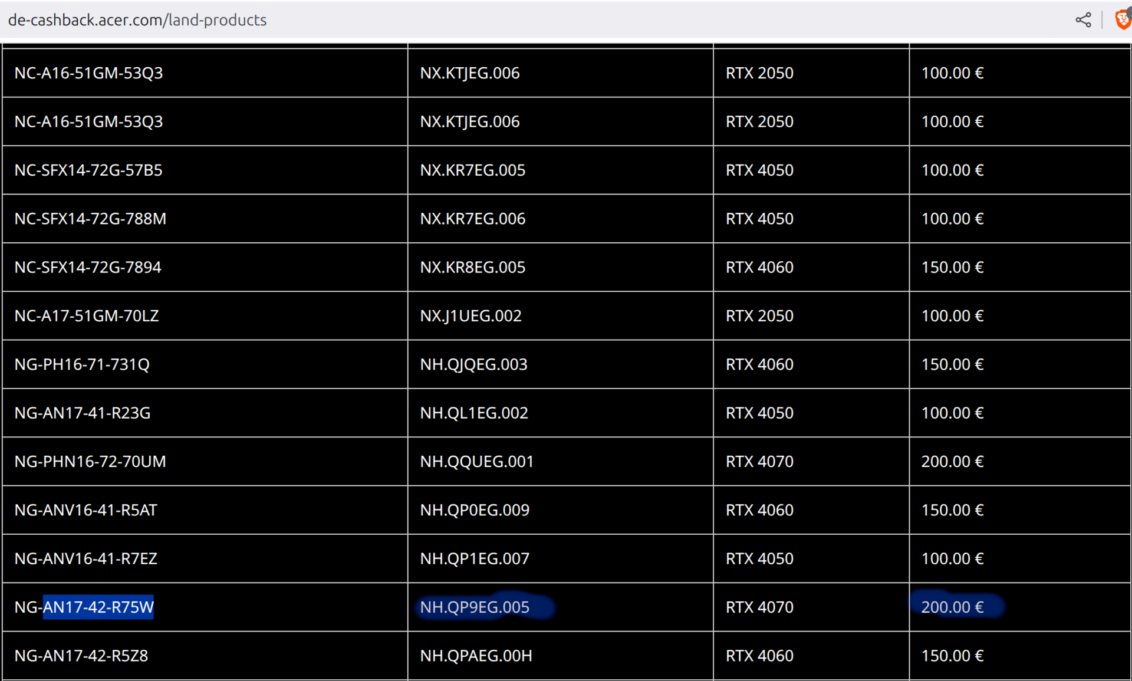Viewport: 1132px width, 681px height.
Task: Click model NC-SFX14-72G-788M
Action: point(90,219)
